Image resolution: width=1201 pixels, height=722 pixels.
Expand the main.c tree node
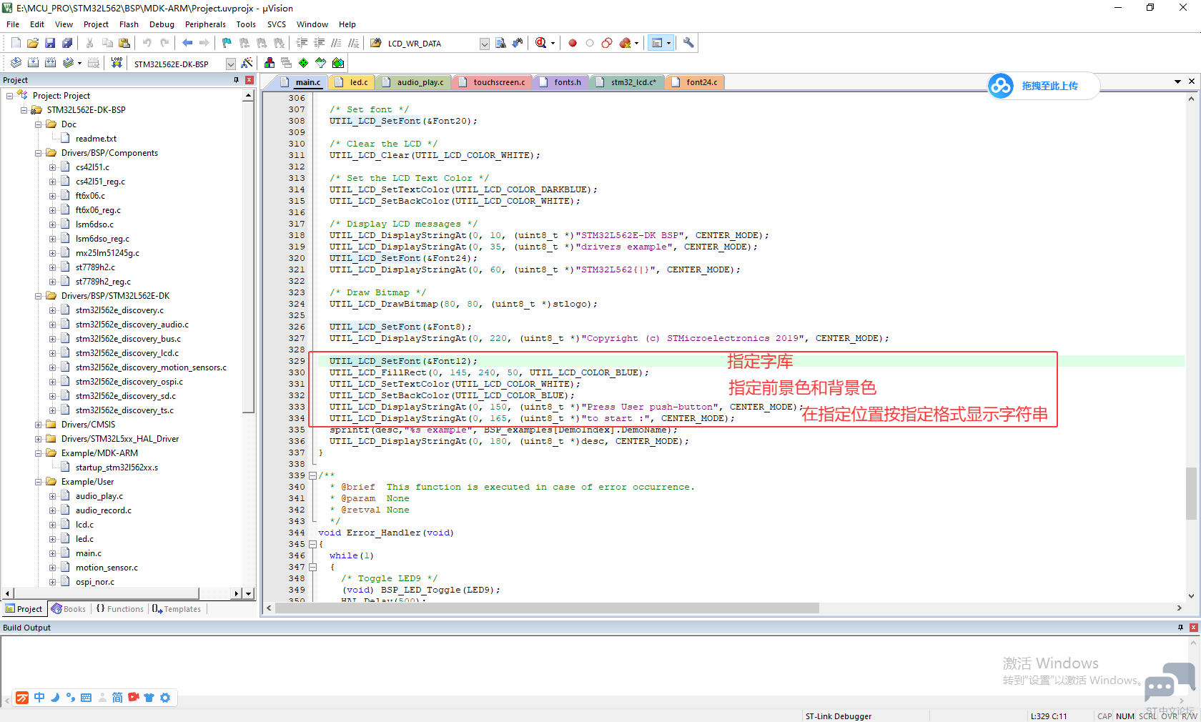[53, 553]
